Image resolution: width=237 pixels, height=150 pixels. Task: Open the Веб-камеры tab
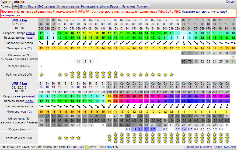[x=47, y=6]
